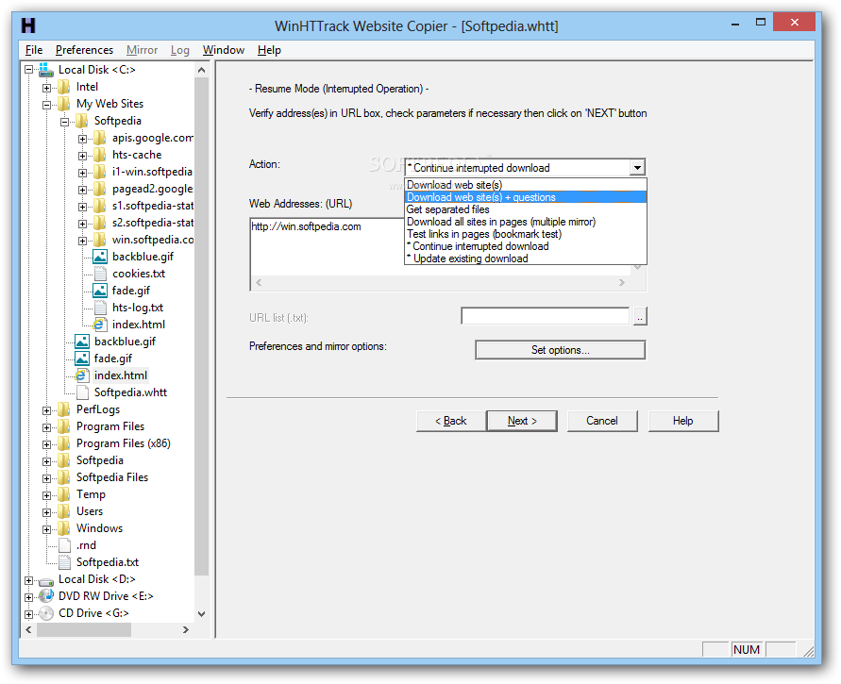
Task: Open the Action dropdown arrow
Action: point(637,168)
